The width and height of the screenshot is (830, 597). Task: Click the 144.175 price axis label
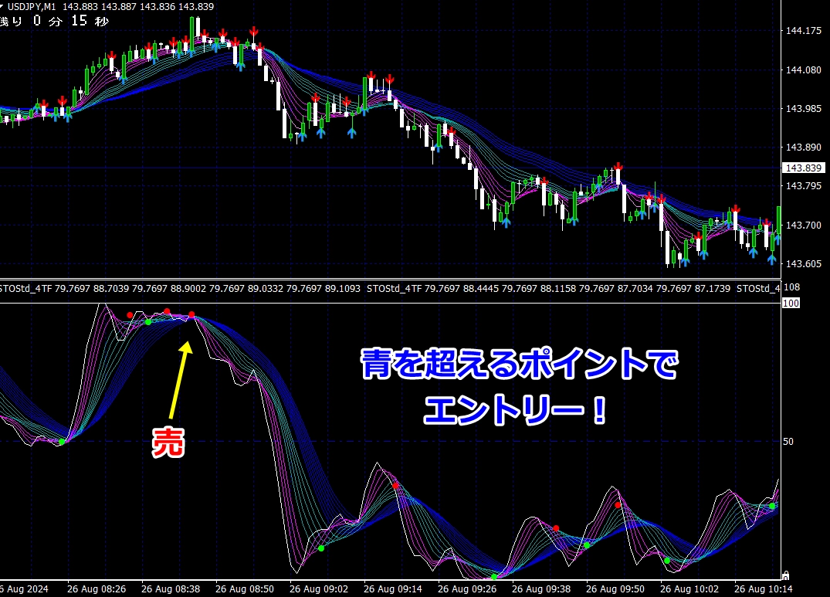pyautogui.click(x=803, y=32)
